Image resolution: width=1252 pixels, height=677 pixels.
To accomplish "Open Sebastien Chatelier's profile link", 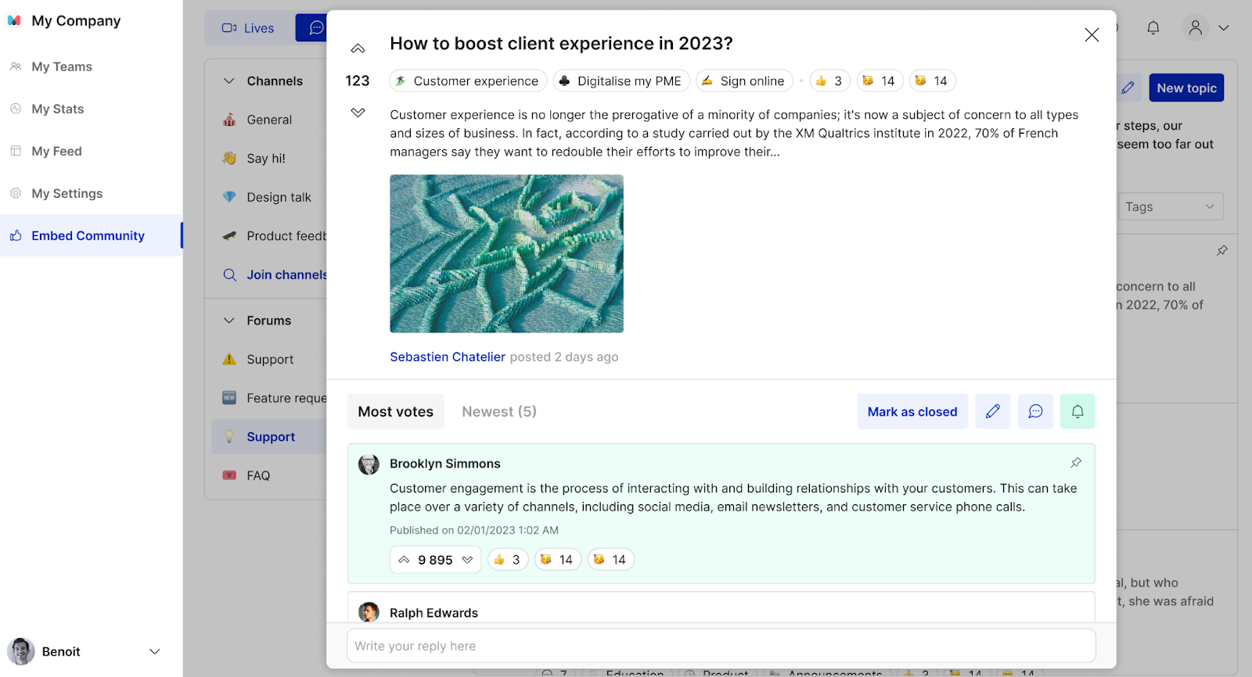I will pyautogui.click(x=448, y=356).
